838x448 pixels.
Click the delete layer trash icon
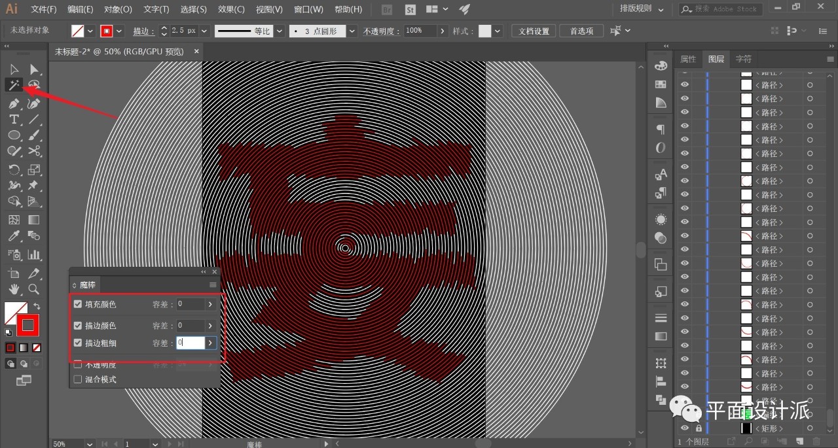[x=816, y=442]
